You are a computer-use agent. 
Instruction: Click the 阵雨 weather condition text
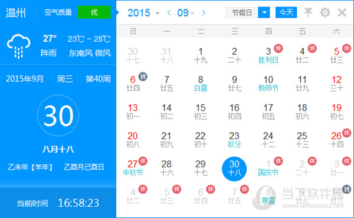[x=48, y=53]
